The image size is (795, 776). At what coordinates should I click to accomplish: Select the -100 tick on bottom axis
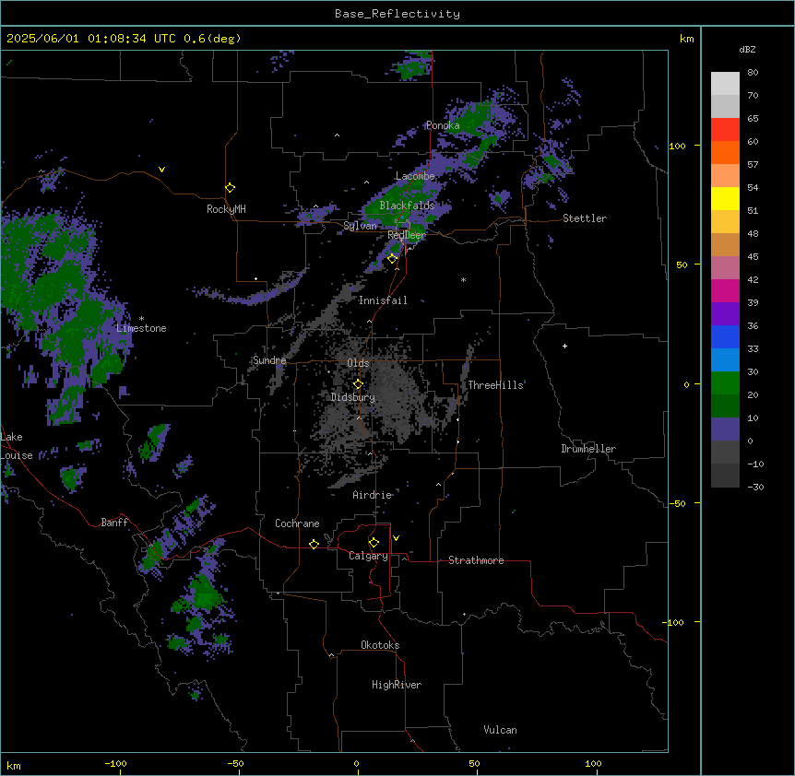click(x=115, y=763)
